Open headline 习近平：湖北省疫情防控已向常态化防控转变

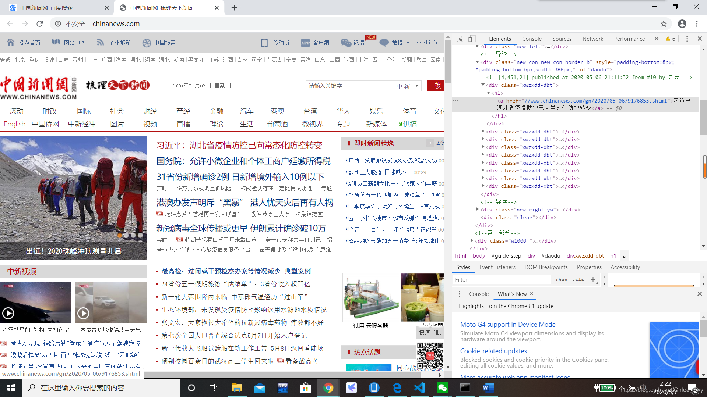pos(239,145)
